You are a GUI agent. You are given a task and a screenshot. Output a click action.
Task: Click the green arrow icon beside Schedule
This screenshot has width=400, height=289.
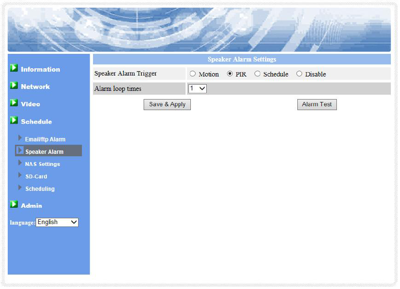coord(14,120)
